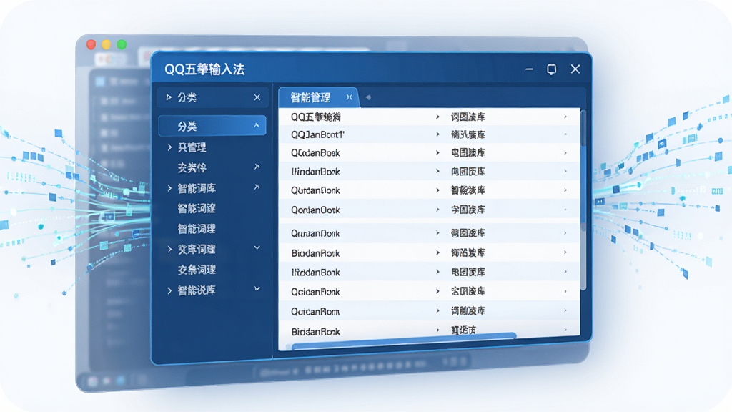Select the highlighted 分类 sidebar item
The image size is (732, 412).
tap(212, 126)
